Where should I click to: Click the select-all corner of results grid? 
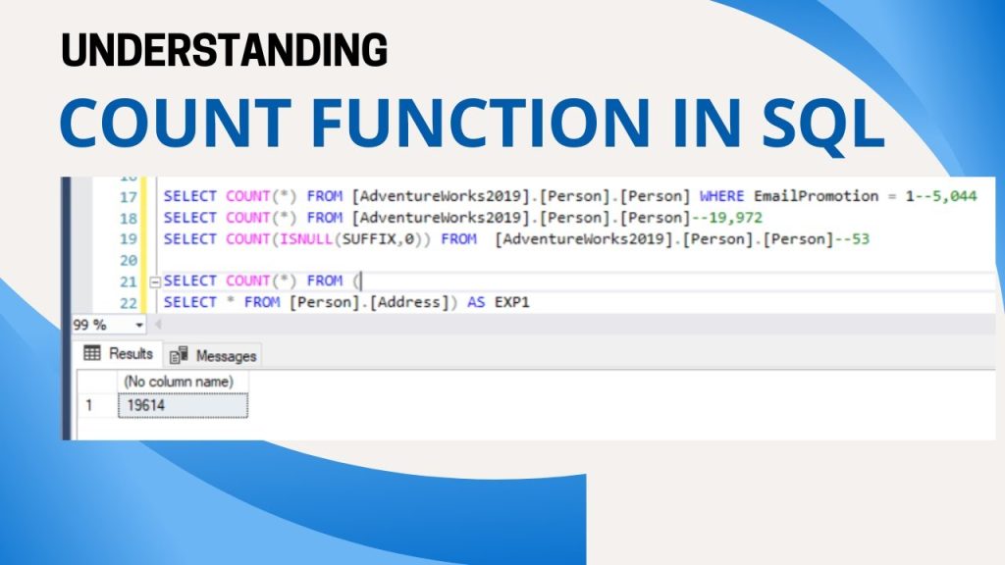[96, 381]
